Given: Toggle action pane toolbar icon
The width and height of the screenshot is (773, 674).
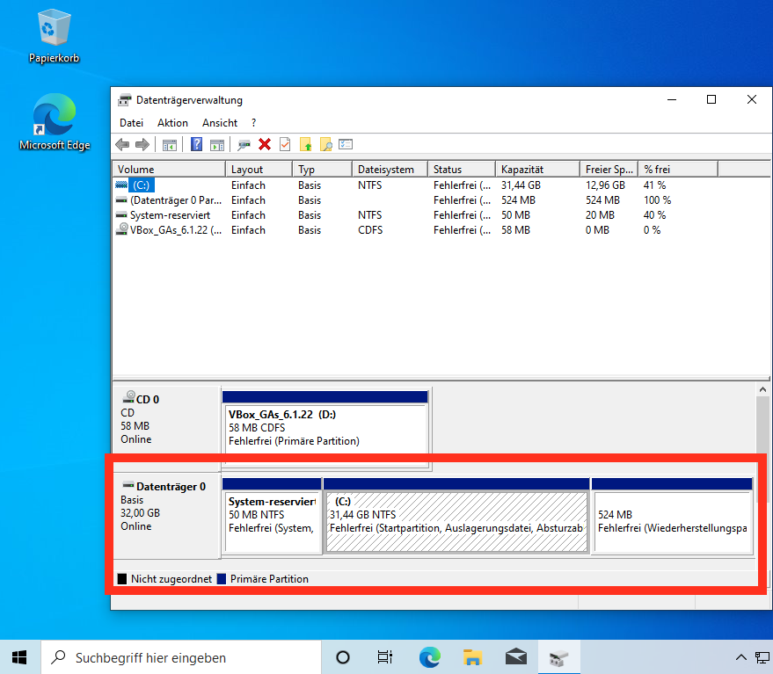Looking at the screenshot, I should pos(217,145).
